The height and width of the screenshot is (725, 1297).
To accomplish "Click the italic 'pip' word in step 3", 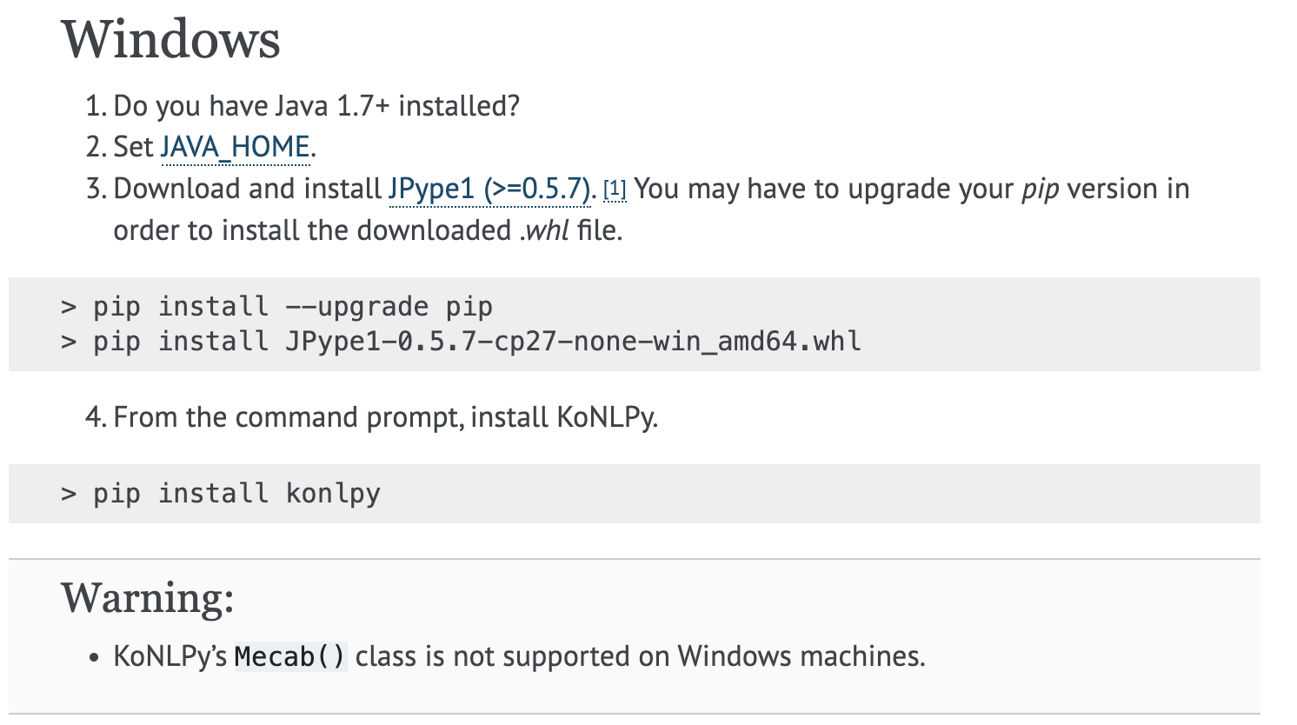I will coord(1040,190).
